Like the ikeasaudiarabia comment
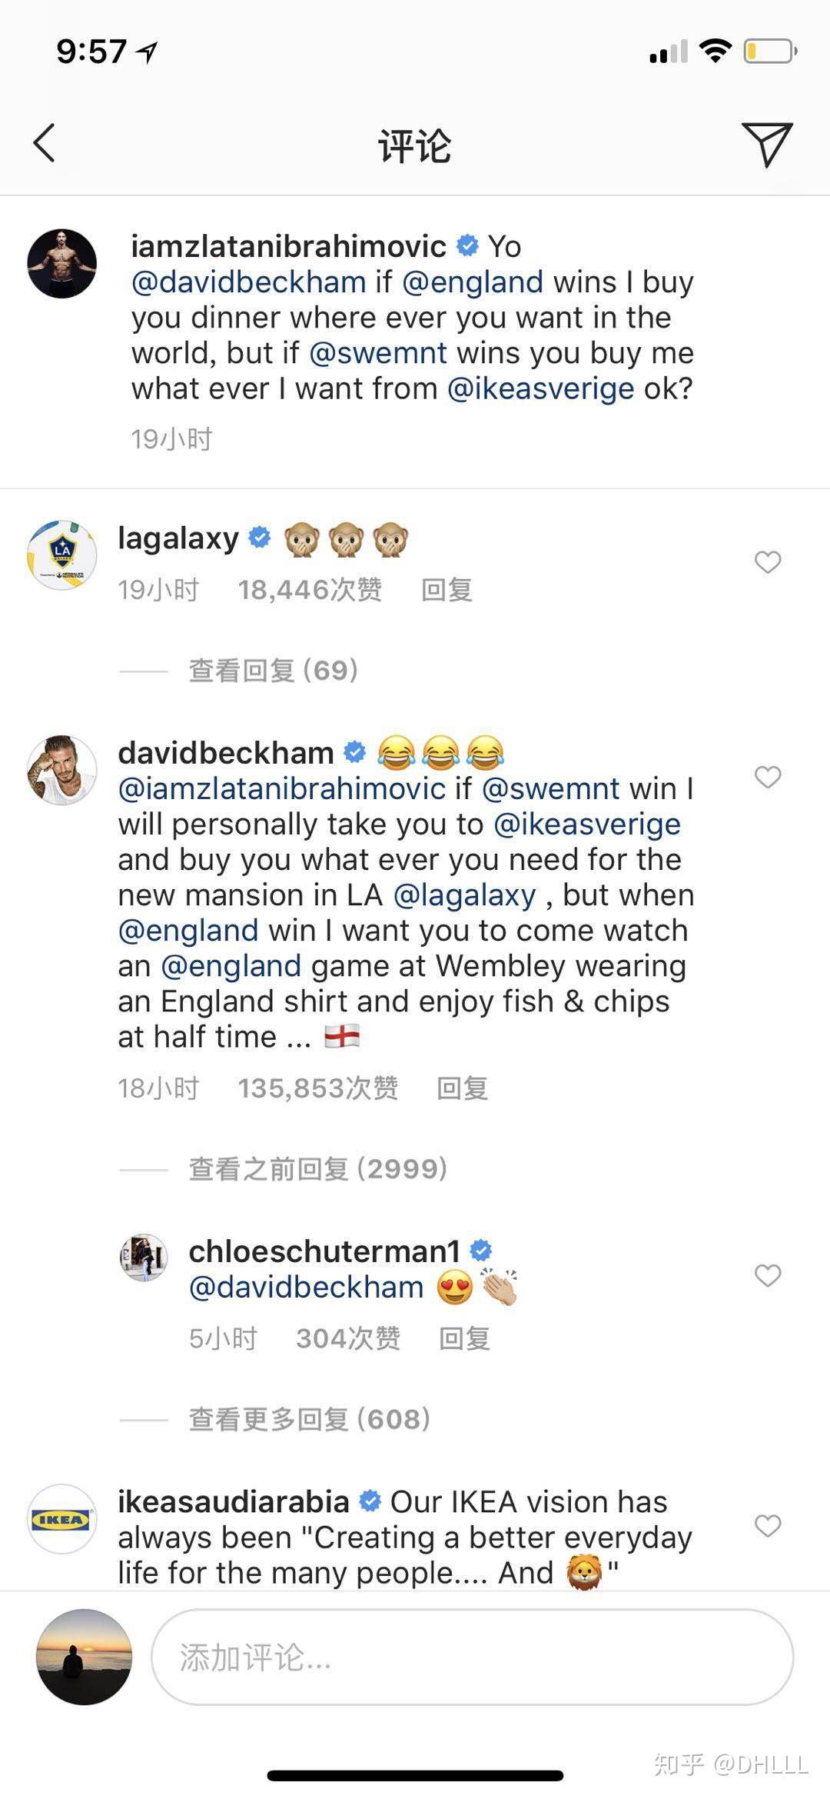This screenshot has height=1799, width=830. click(x=768, y=1526)
